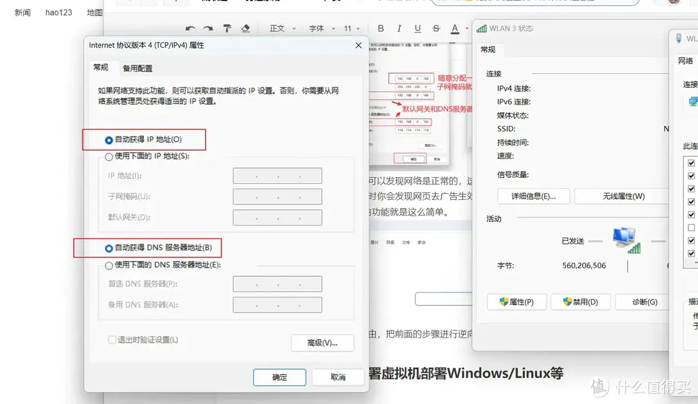Screen dimensions: 698x404
Task: Click the 禁用(D) shield button
Action: [580, 302]
